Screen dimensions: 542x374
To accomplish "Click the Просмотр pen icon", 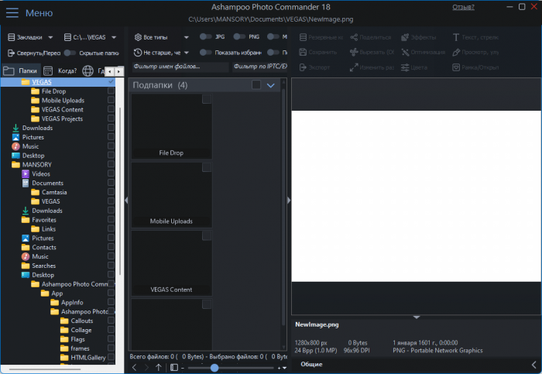I will click(x=456, y=52).
